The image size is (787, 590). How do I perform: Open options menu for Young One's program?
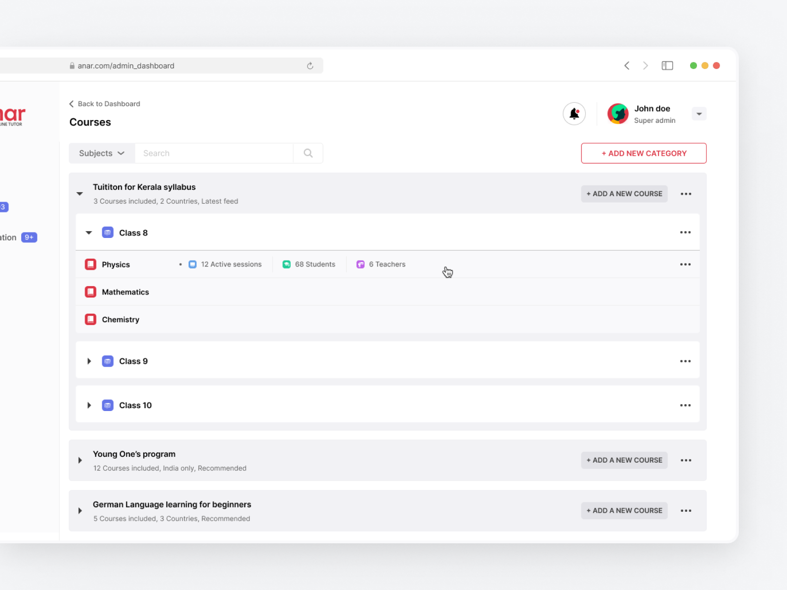tap(686, 460)
